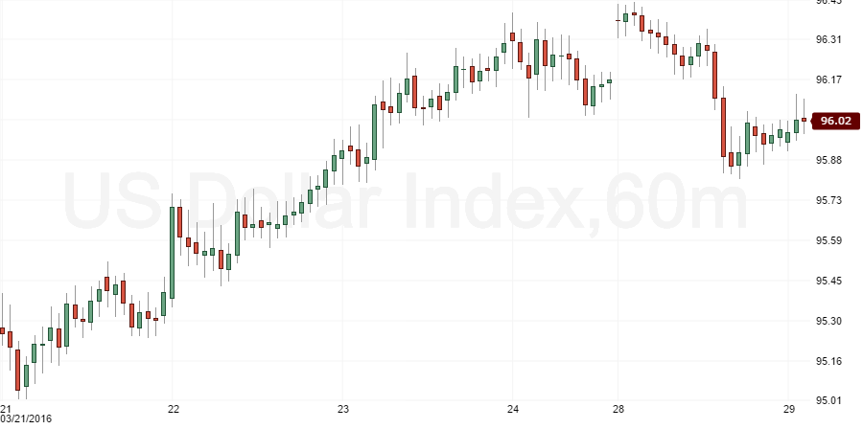
Task: Select day 24 on the time axis
Action: coord(512,409)
